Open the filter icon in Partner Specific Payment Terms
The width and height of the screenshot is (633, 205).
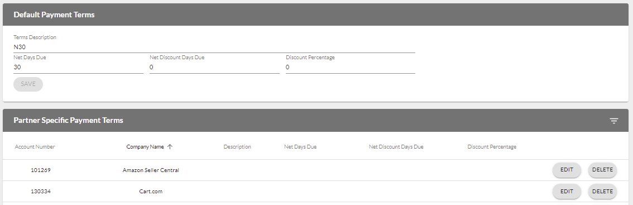point(613,121)
